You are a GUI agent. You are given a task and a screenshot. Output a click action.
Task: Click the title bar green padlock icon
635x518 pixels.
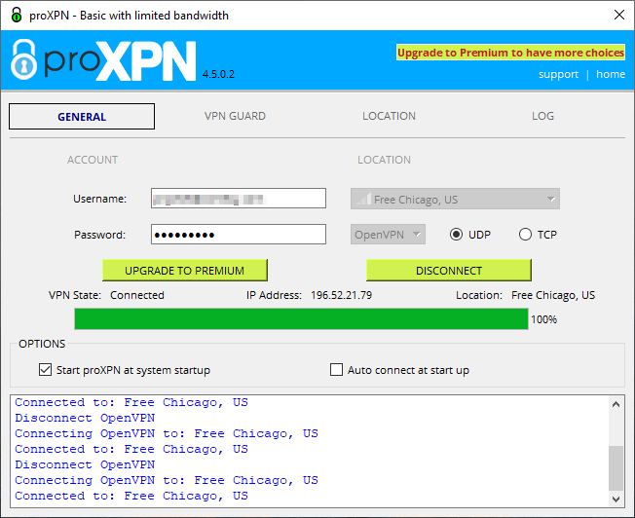click(x=17, y=15)
